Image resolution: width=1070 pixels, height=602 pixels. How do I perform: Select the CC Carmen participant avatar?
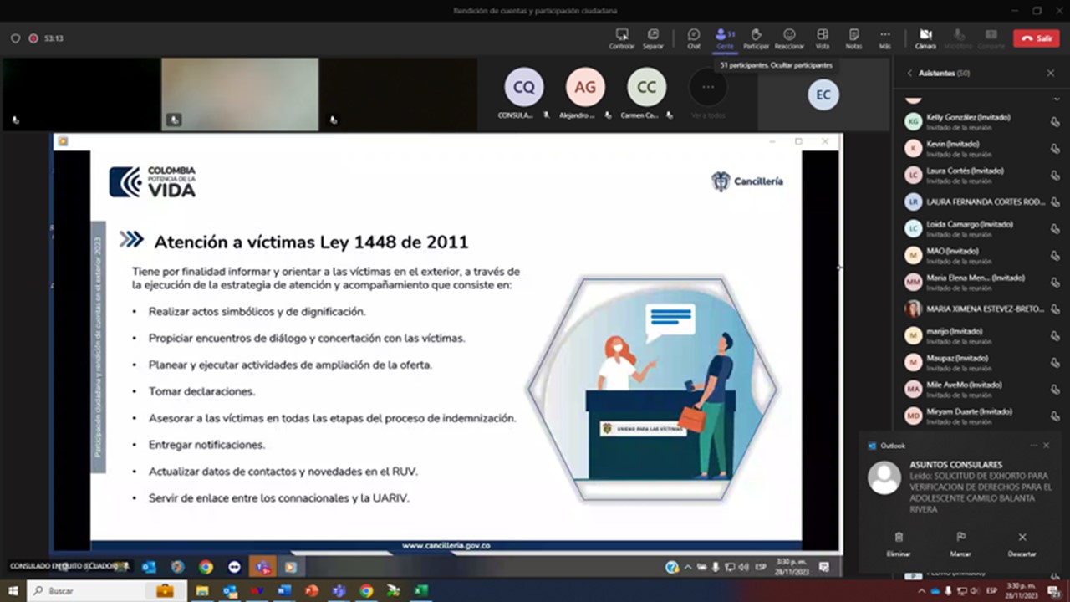click(647, 87)
